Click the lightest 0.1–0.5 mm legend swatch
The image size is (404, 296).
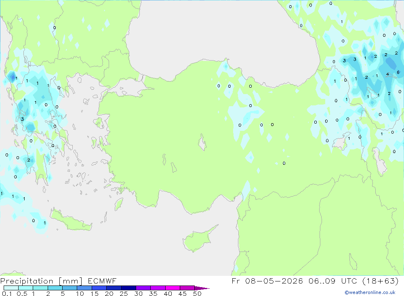pyautogui.click(x=11, y=288)
